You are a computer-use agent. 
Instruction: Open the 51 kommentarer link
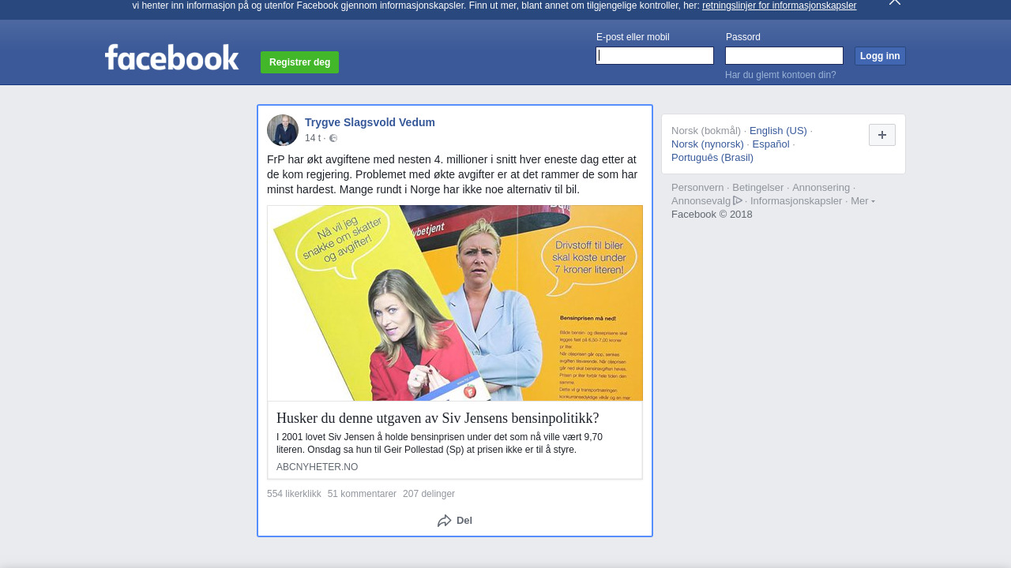tap(362, 494)
